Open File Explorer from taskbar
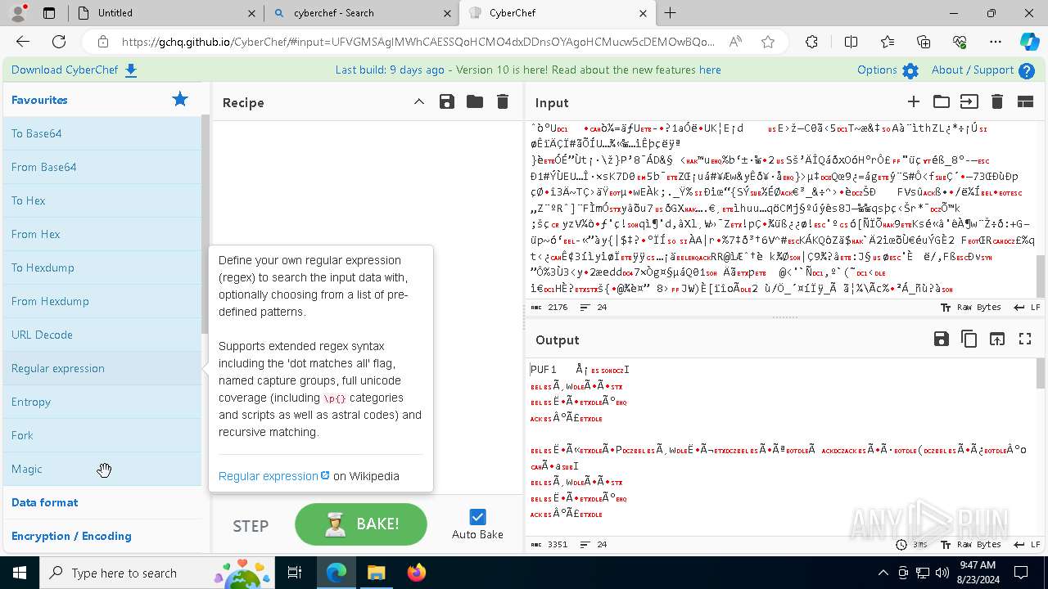Screen dimensions: 1048x589 [x=377, y=573]
